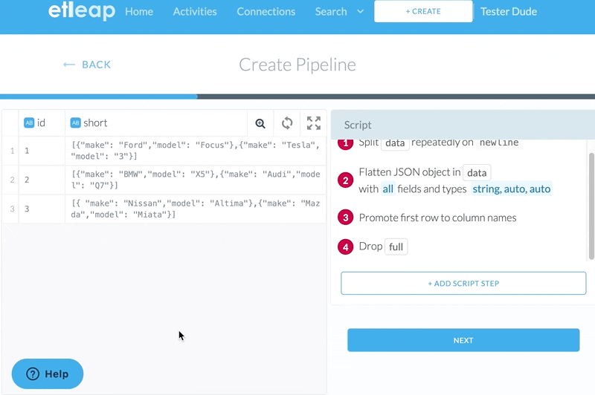Viewport: 595px width, 395px height.
Task: Click the etleap logo
Action: coord(81,11)
